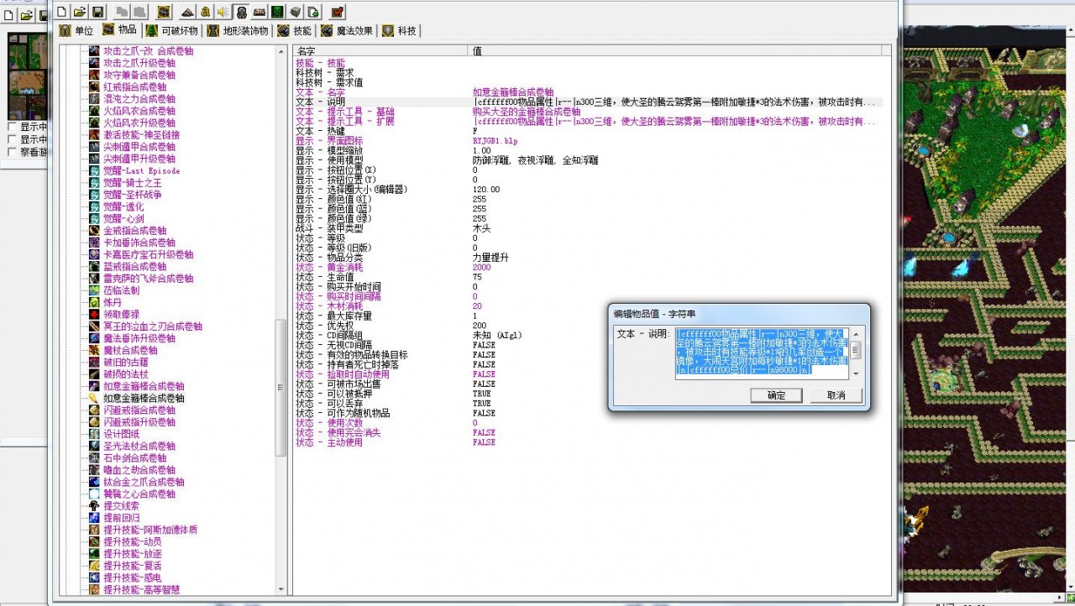Switch to the 科技 tab
This screenshot has height=606, width=1075.
click(400, 30)
